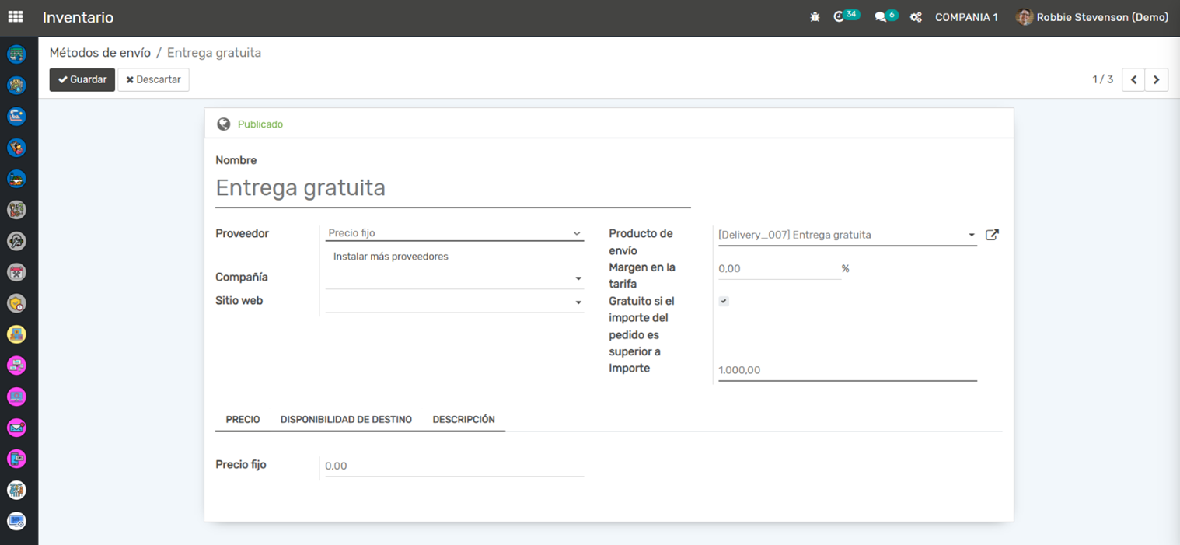Go to next record arrow
The height and width of the screenshot is (545, 1180).
(x=1156, y=79)
